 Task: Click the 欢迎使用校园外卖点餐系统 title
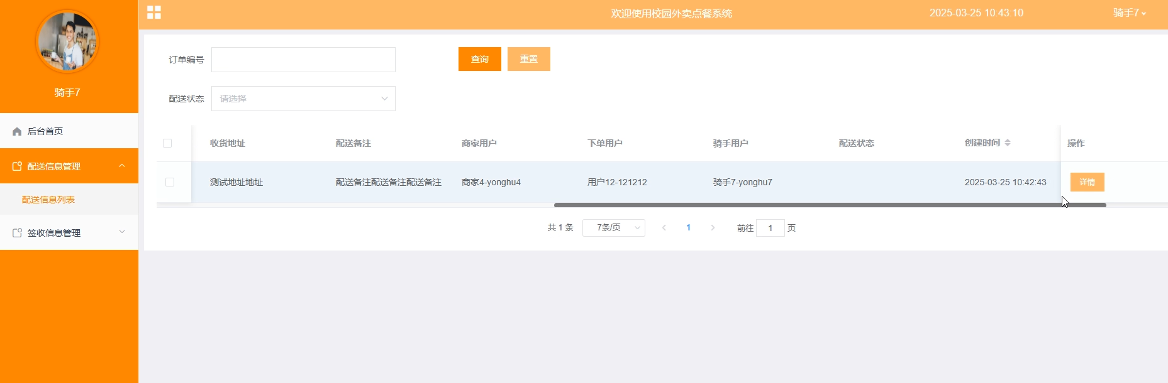coord(672,13)
